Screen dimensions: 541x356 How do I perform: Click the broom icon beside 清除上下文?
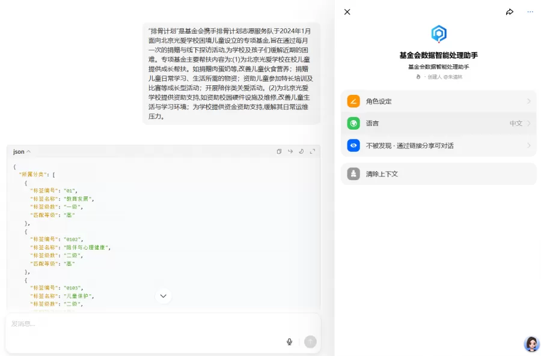pyautogui.click(x=353, y=173)
